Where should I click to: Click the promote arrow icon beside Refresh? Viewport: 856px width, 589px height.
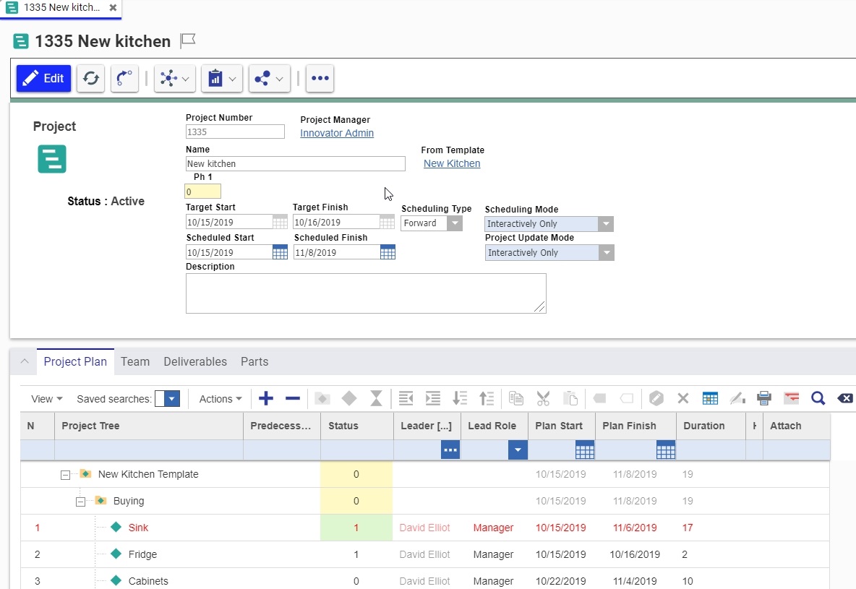tap(124, 79)
